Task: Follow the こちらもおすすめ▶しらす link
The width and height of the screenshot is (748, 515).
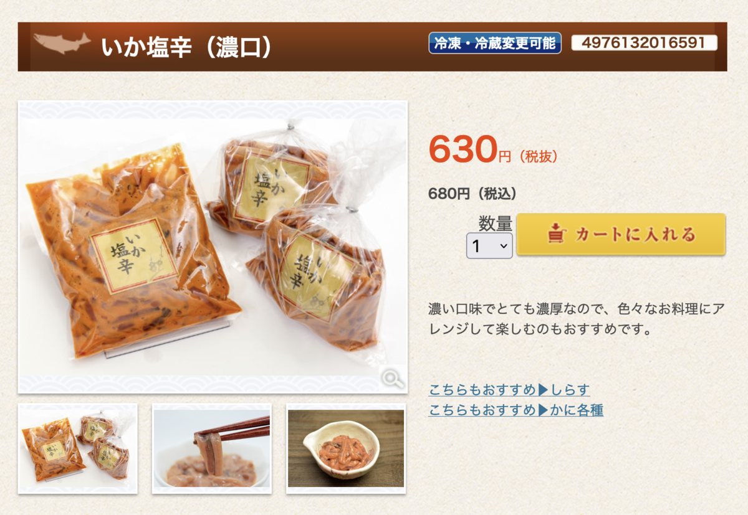Action: point(509,390)
